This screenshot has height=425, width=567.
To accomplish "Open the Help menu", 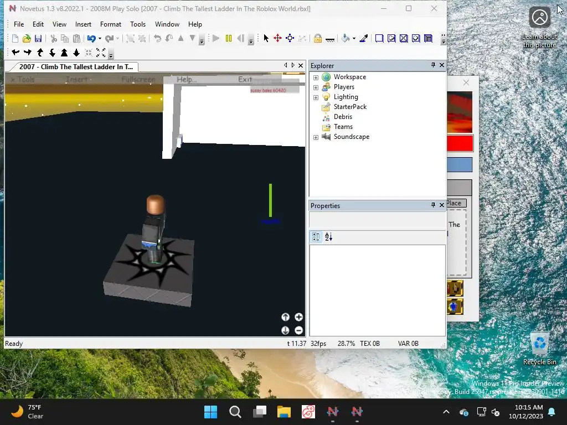I will coord(195,24).
